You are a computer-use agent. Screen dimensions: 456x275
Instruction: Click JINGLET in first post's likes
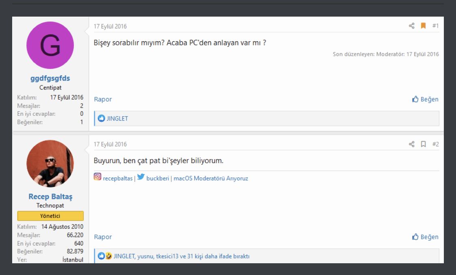(117, 119)
